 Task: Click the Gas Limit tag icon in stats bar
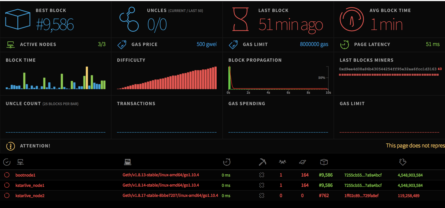[234, 45]
